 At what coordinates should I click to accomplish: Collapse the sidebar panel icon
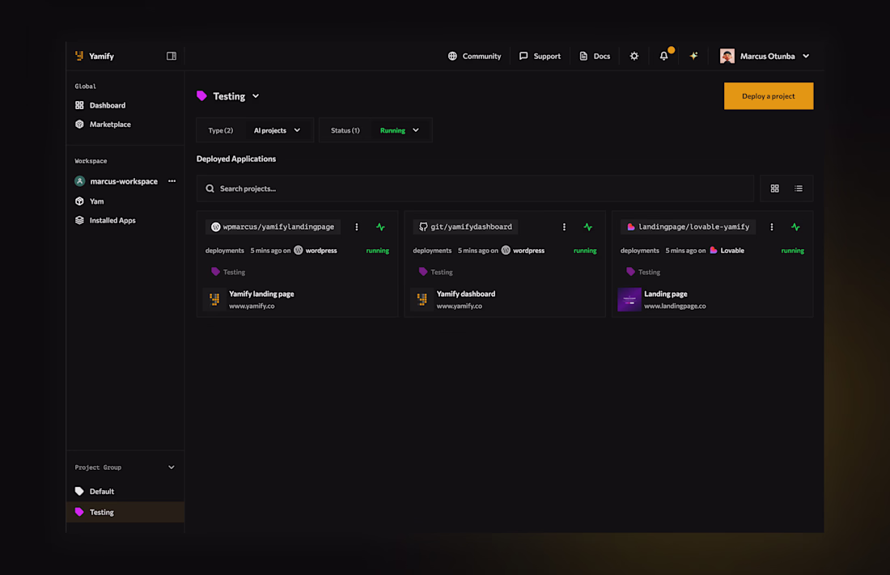pyautogui.click(x=172, y=56)
